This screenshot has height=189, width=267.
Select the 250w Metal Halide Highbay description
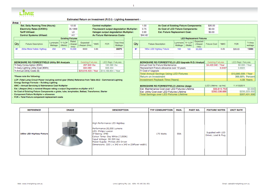[x=34, y=49]
